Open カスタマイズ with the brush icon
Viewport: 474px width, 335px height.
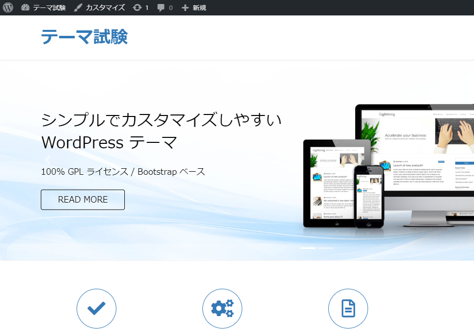[x=99, y=7]
